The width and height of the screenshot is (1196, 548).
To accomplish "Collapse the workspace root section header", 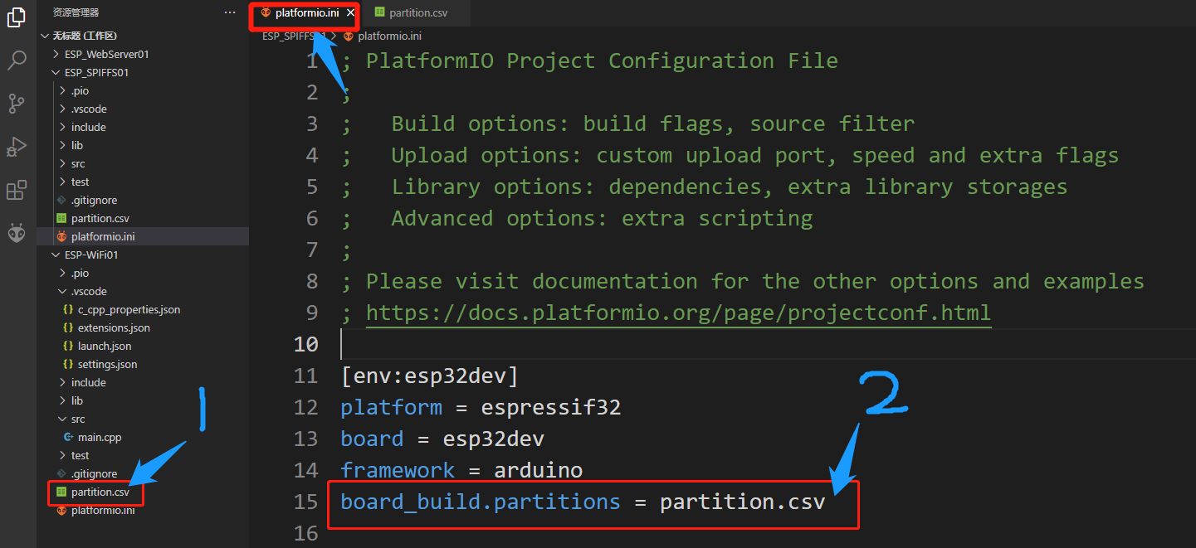I will tap(142, 36).
